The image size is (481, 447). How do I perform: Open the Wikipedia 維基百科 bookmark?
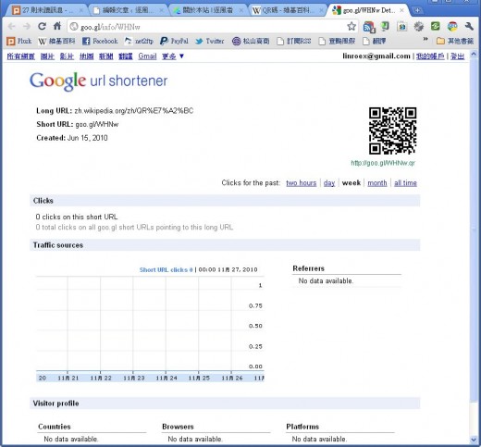[x=56, y=41]
